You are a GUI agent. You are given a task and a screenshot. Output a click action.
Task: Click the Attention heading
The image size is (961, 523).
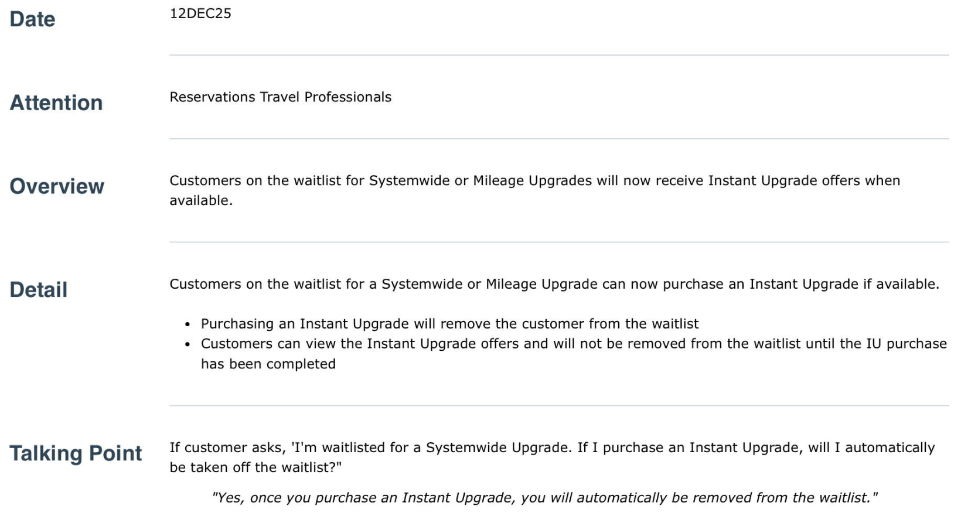tap(56, 103)
